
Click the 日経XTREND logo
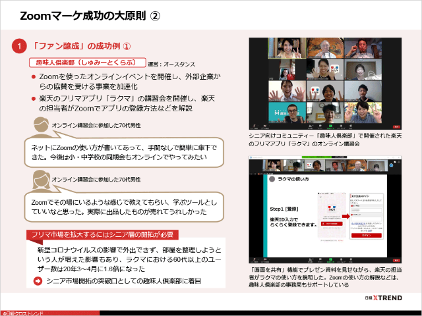pyautogui.click(x=384, y=298)
